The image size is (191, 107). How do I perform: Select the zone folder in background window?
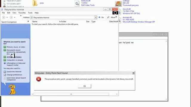pyautogui.click(x=35, y=3)
